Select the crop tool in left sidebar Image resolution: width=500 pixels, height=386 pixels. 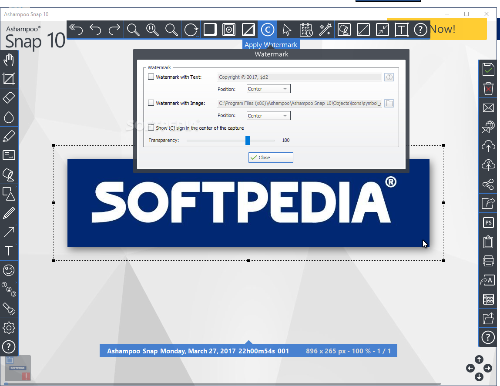(9, 79)
